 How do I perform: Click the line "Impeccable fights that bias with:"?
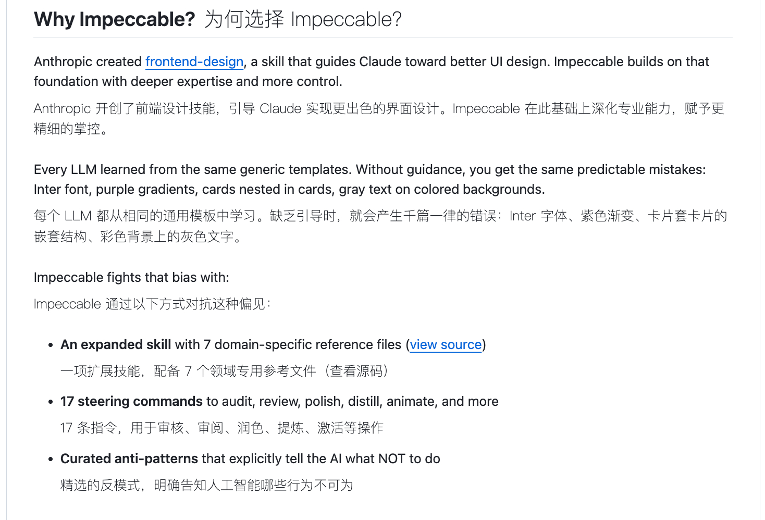(131, 278)
